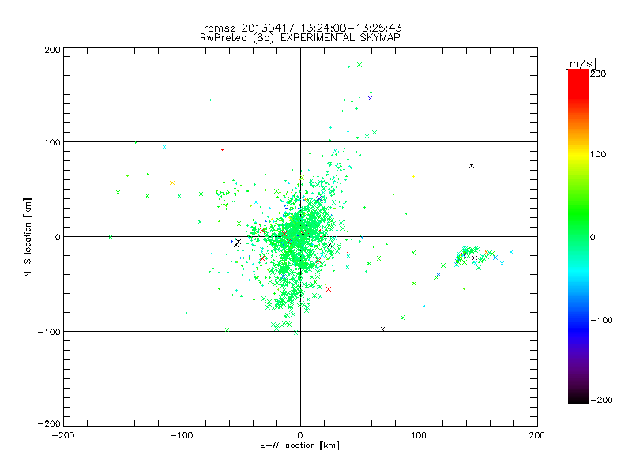This screenshot has height=474, width=632.
Task: Click the "200" tick label on the N-S axis
Action: [x=53, y=50]
